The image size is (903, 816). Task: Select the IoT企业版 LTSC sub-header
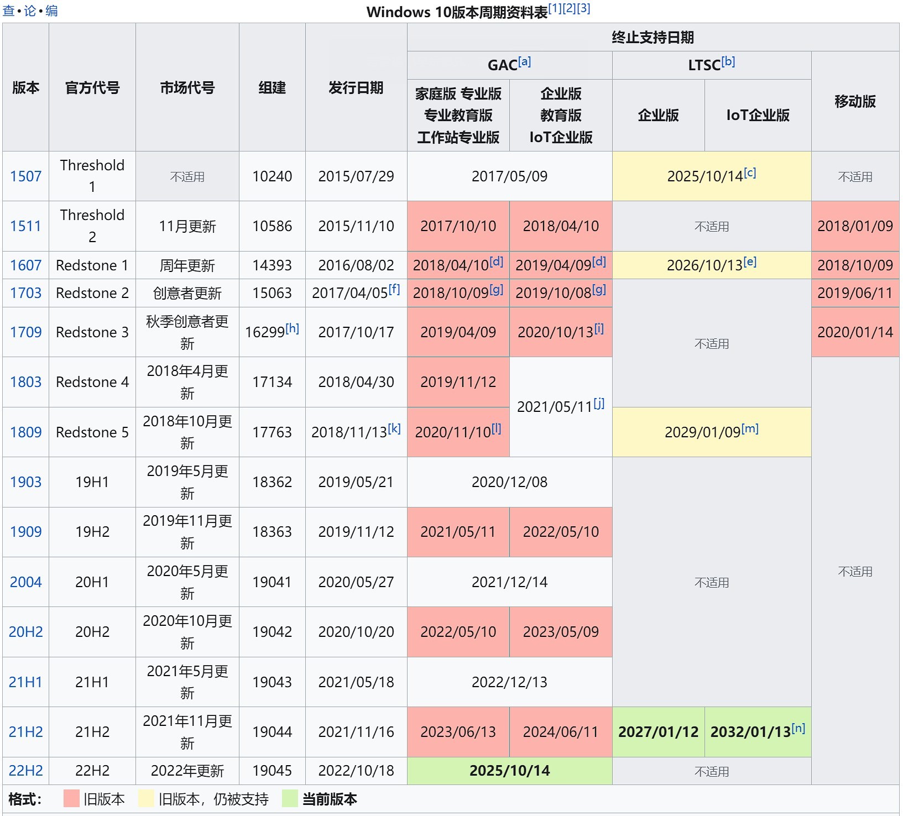coord(758,115)
